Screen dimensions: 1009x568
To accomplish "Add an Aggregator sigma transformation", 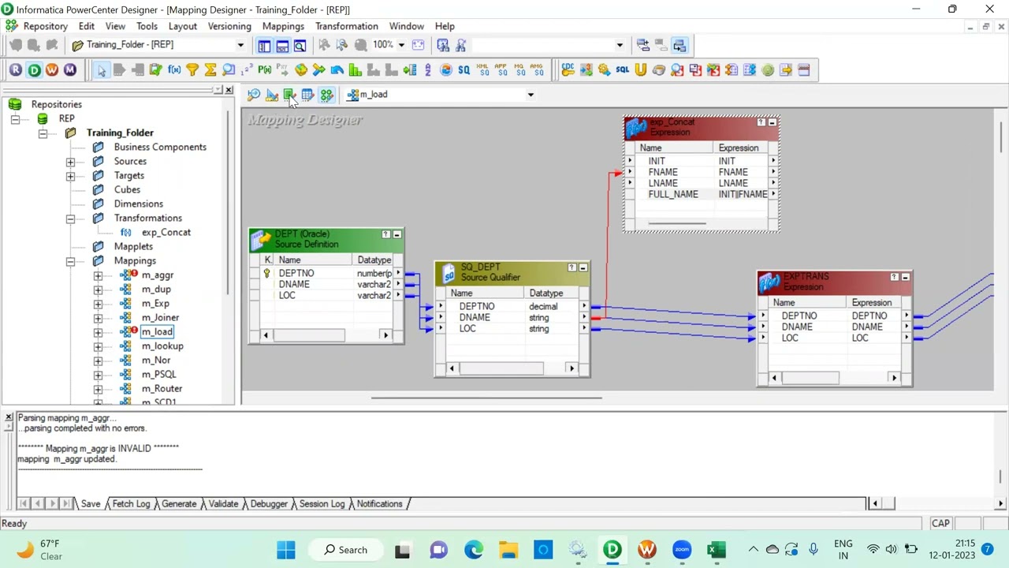I will click(210, 70).
